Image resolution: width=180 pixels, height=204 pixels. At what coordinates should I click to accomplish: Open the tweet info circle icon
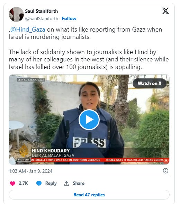pyautogui.click(x=165, y=171)
